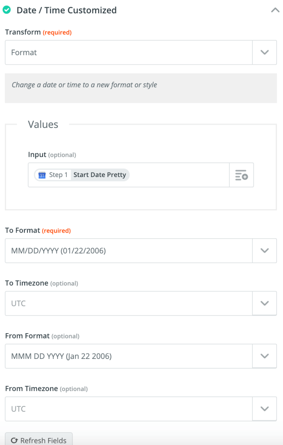Click the Values group box label
Image resolution: width=283 pixels, height=445 pixels.
click(43, 124)
